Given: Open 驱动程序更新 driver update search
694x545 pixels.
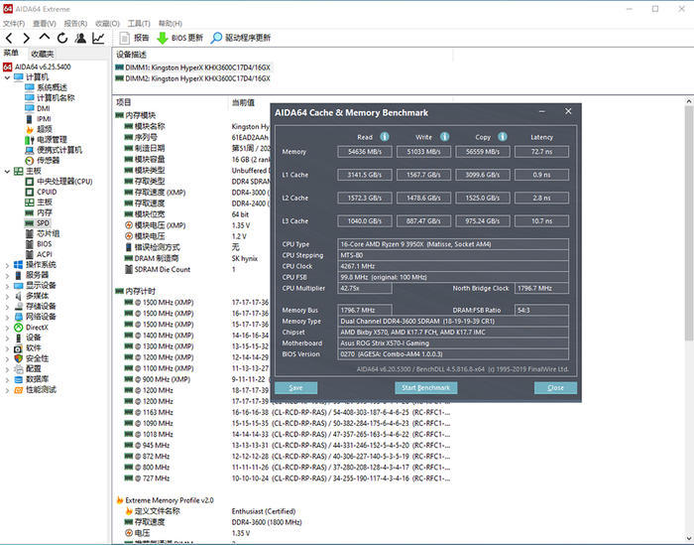Looking at the screenshot, I should tap(241, 38).
